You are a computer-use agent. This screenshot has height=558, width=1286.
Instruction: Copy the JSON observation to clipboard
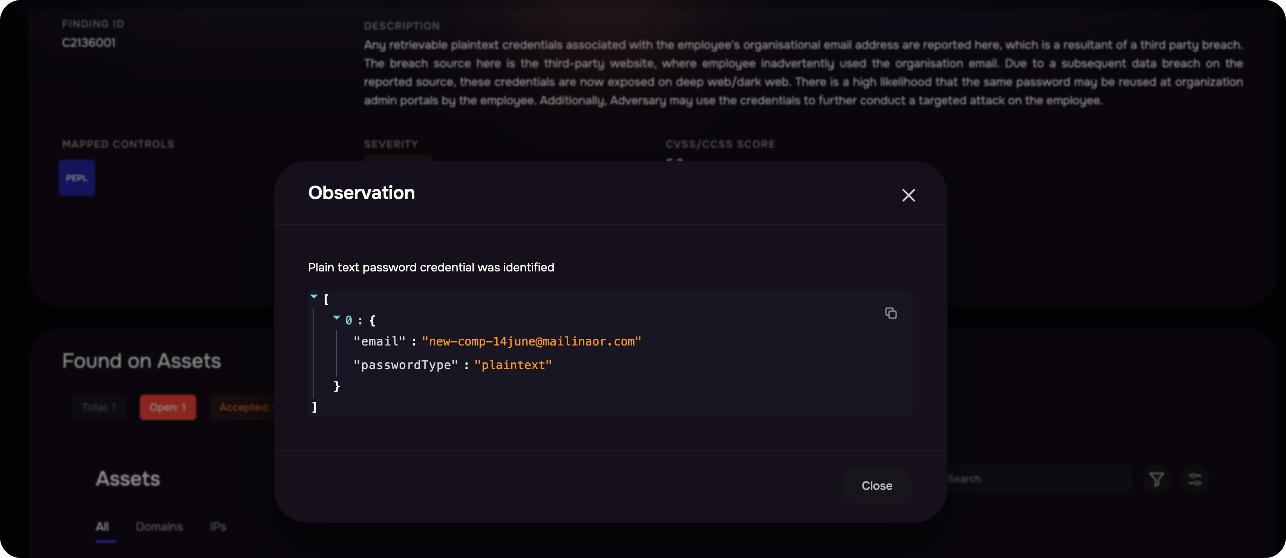(891, 313)
